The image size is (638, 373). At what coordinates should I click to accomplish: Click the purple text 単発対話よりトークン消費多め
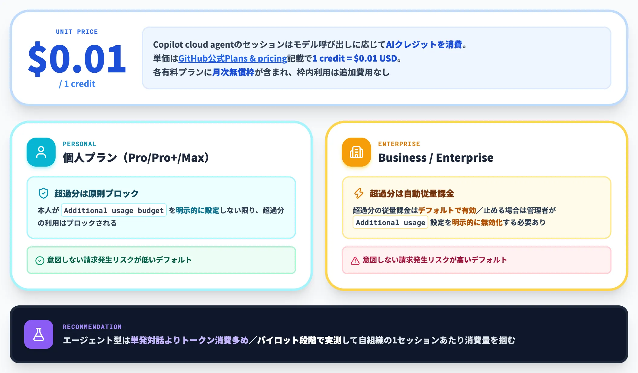click(x=189, y=340)
